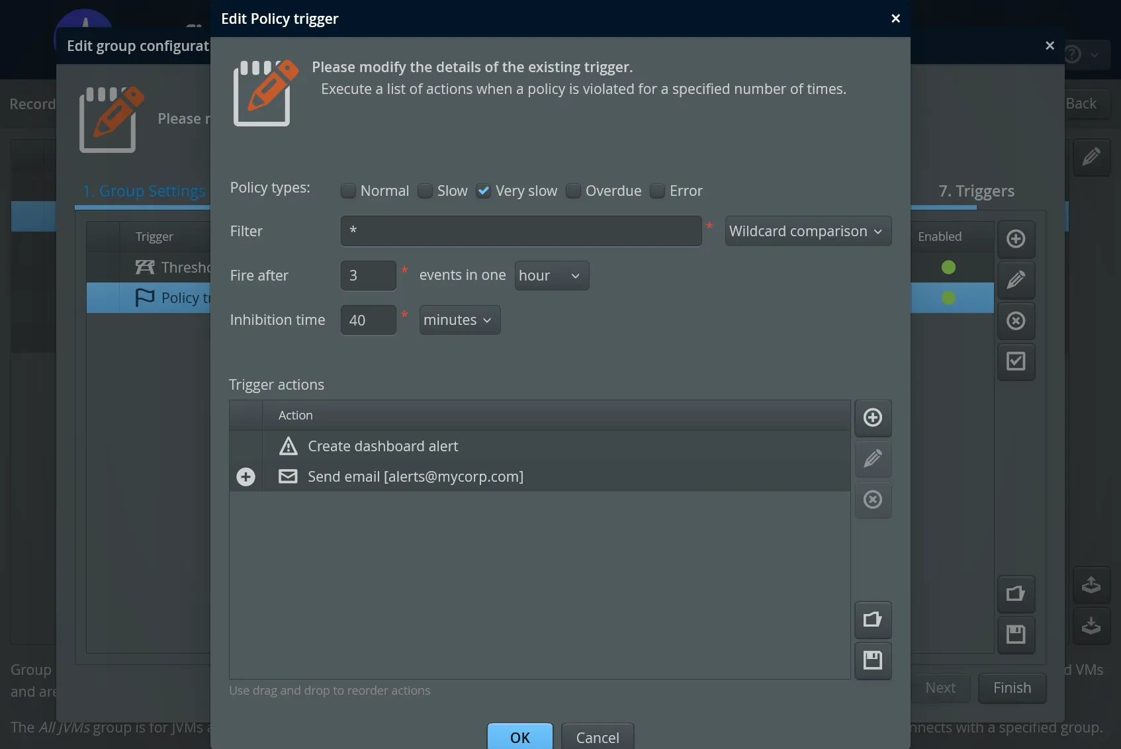
Task: Export triggers using the upload icon
Action: click(x=1092, y=585)
